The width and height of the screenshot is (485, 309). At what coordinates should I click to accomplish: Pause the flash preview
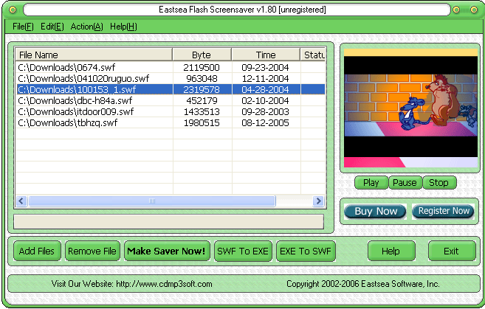(405, 183)
